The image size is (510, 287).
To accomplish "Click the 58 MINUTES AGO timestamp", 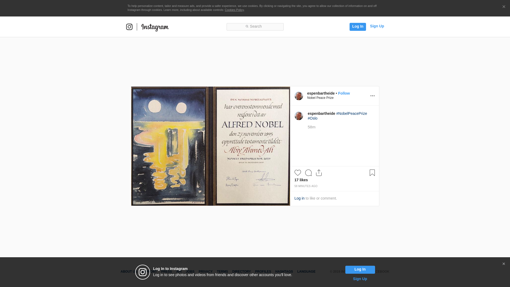I will pyautogui.click(x=306, y=186).
